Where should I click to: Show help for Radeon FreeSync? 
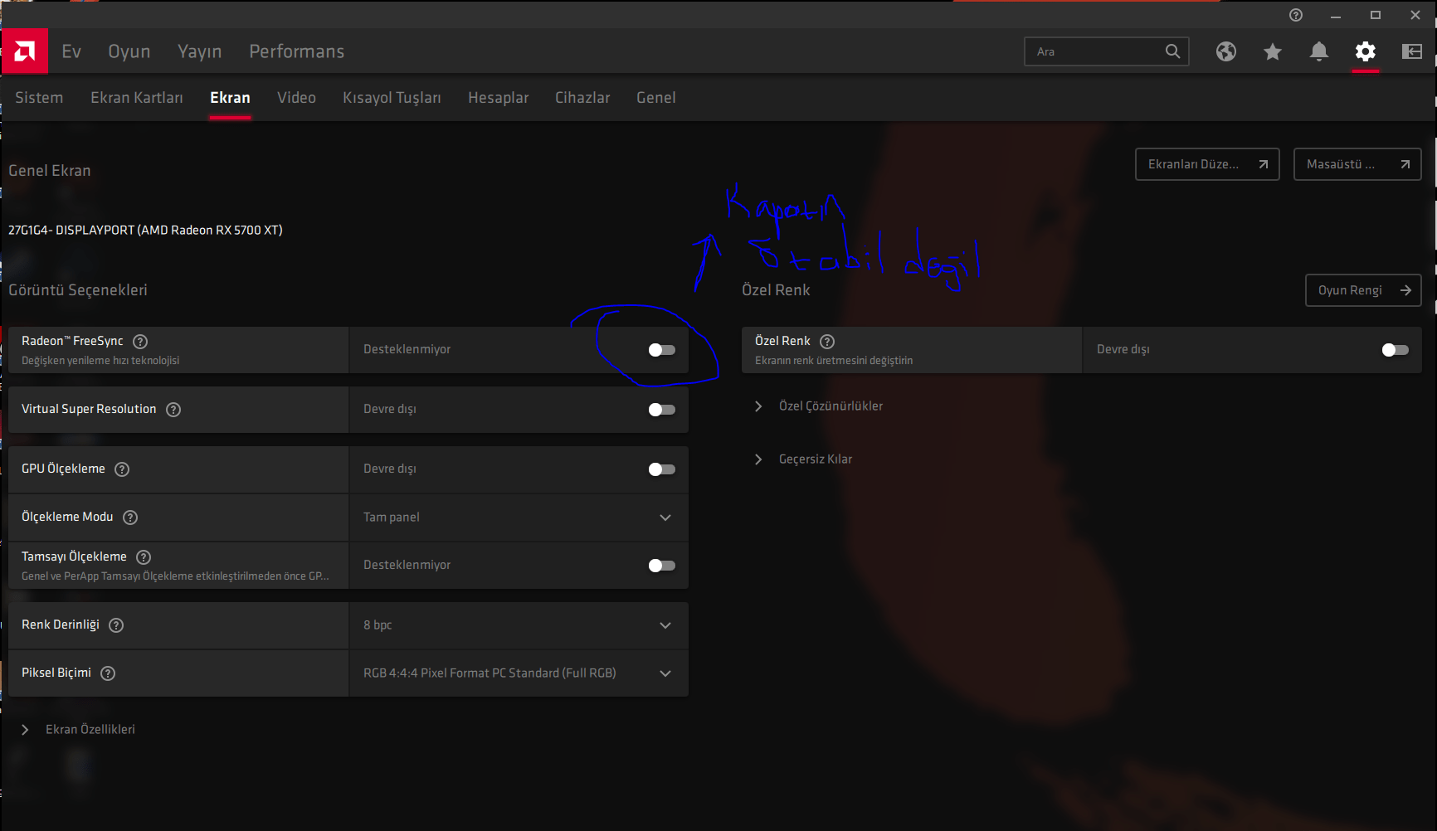(140, 342)
